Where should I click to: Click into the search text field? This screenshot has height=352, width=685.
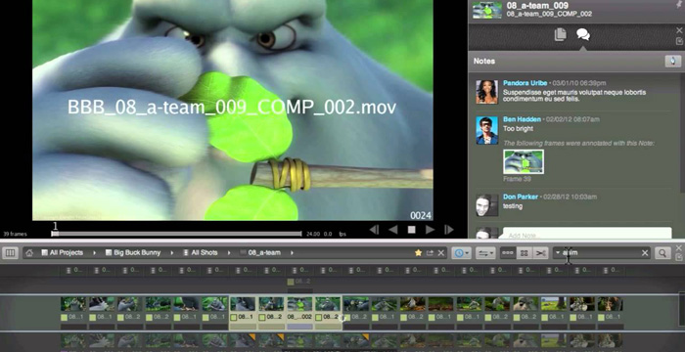pos(601,253)
